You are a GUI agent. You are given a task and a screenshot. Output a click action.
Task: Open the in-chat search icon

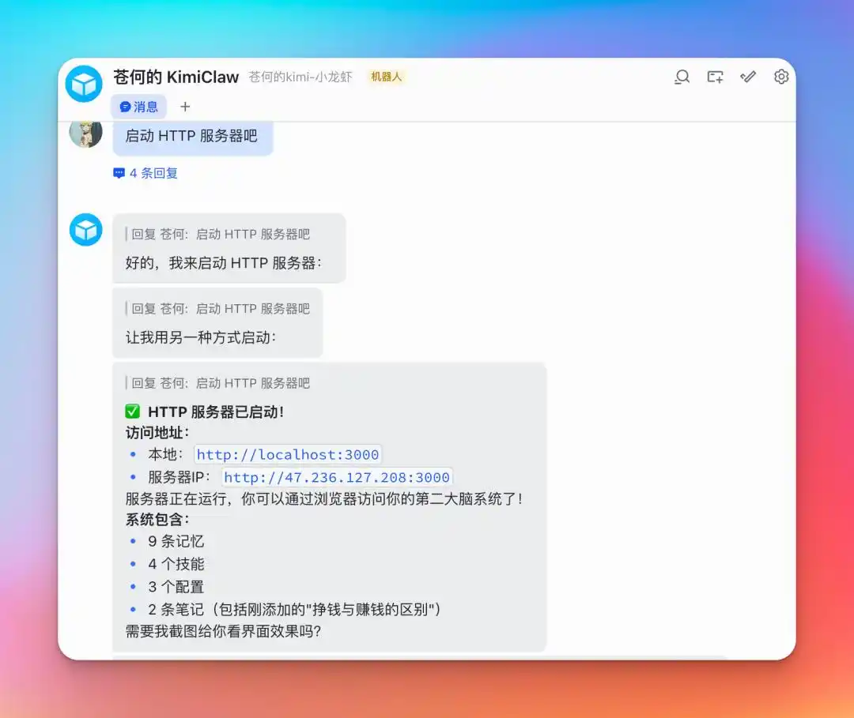click(x=682, y=77)
